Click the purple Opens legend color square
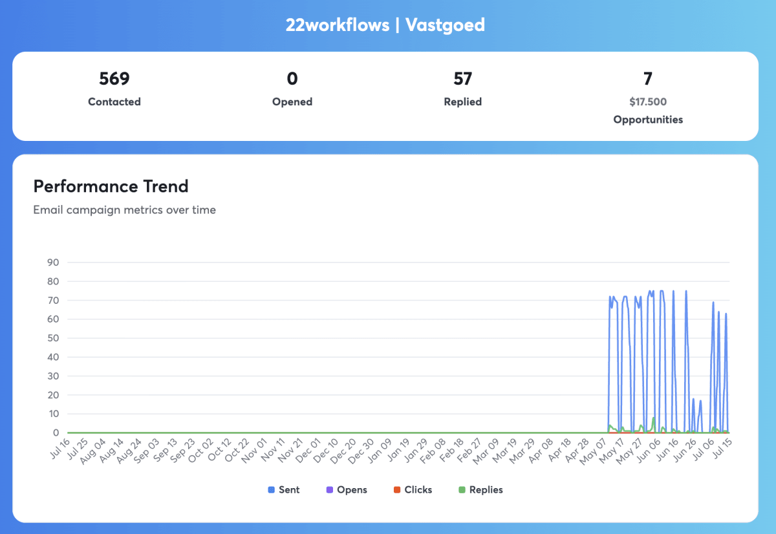 tap(330, 490)
